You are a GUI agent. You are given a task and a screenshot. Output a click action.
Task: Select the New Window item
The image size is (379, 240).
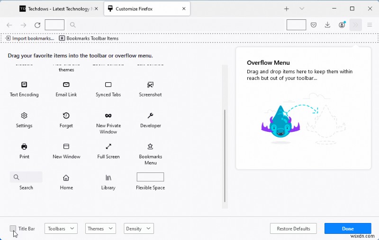tap(66, 151)
